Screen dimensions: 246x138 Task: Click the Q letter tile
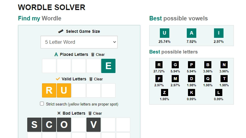[x=208, y=79]
